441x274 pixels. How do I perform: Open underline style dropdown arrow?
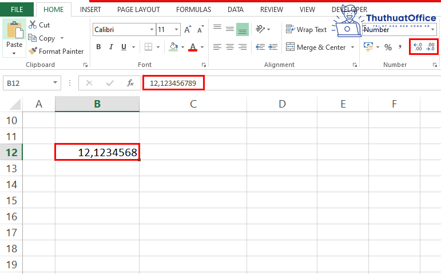pos(134,47)
